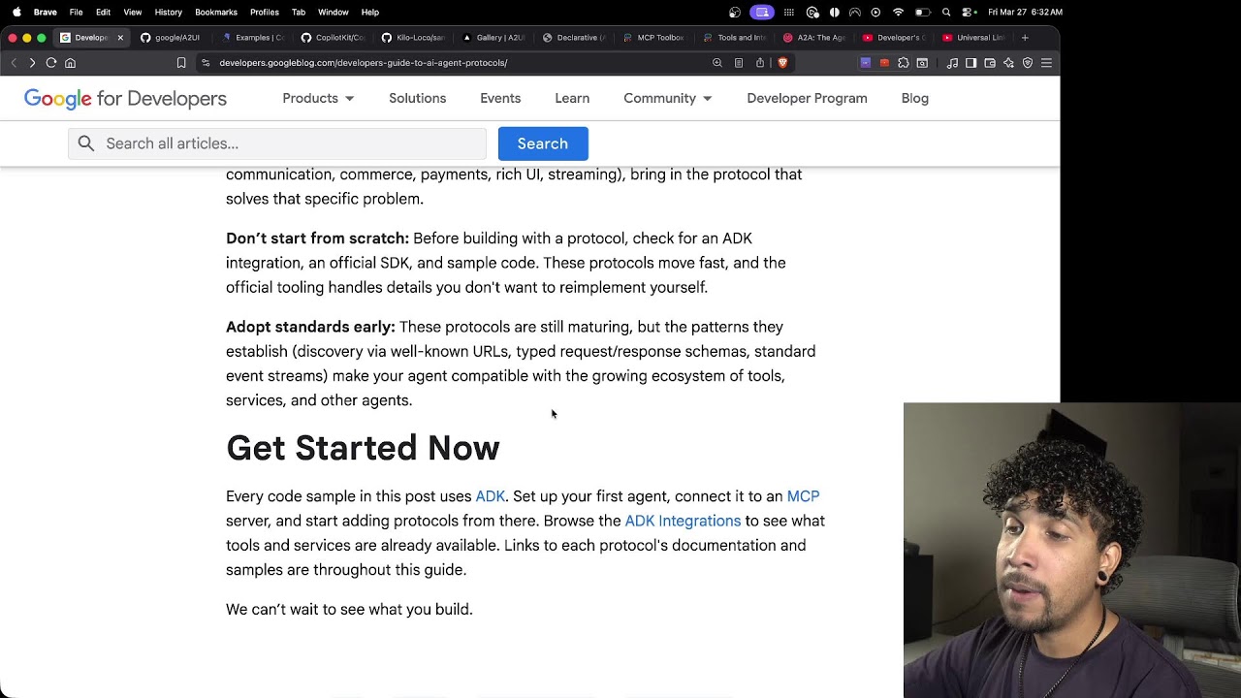Open the extensions puzzle piece menu
1241x698 pixels.
coord(904,63)
